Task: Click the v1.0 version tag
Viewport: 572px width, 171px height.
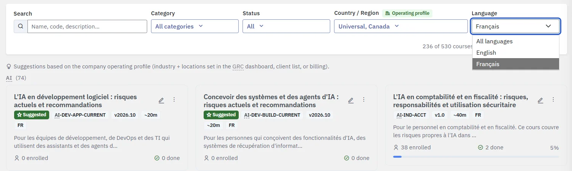Action: click(440, 115)
